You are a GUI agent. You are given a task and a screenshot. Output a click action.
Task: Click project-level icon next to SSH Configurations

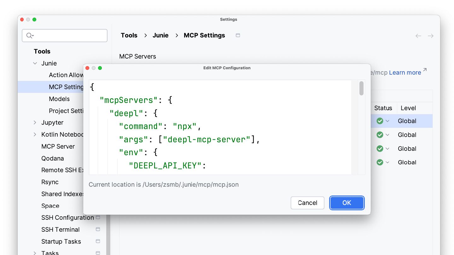click(x=98, y=218)
